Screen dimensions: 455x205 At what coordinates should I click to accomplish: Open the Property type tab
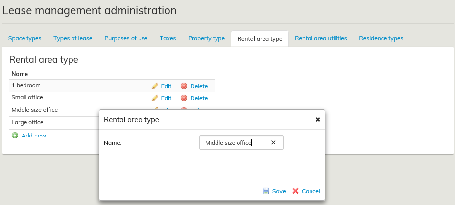click(206, 38)
